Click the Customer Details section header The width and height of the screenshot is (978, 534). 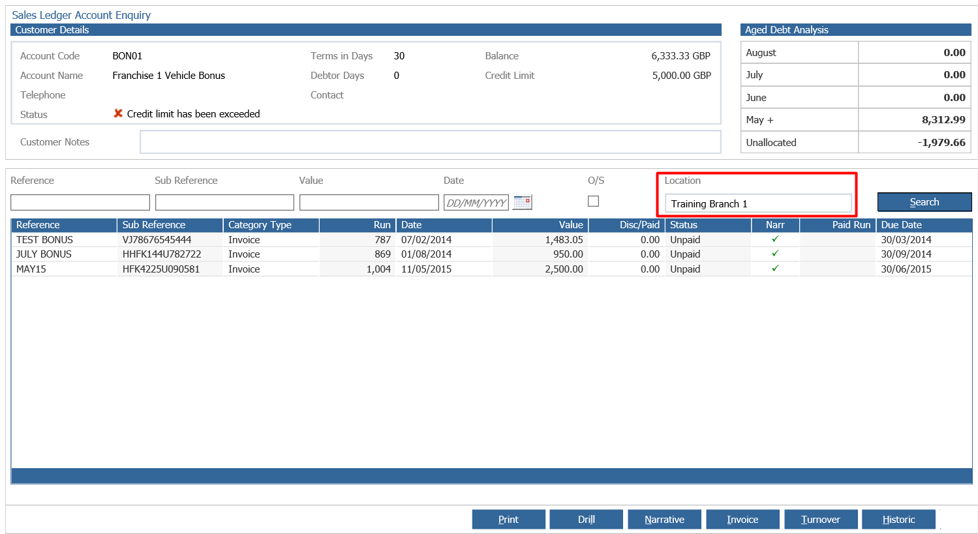coord(366,30)
